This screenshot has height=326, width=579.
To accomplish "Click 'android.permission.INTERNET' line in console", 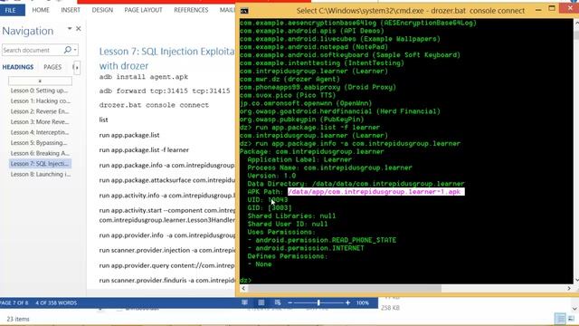I will pos(306,248).
